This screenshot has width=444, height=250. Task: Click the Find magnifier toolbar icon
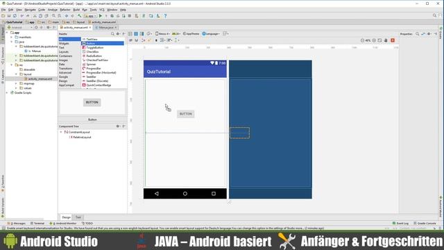[53, 16]
